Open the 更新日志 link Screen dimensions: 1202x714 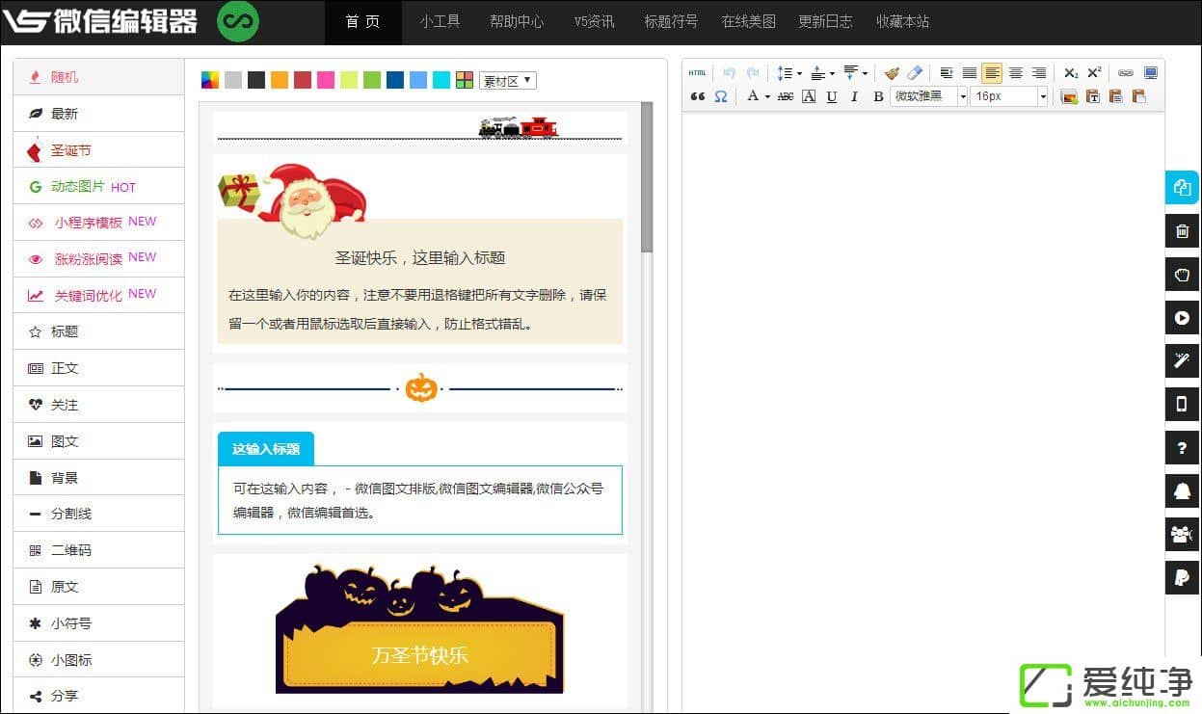(x=826, y=22)
